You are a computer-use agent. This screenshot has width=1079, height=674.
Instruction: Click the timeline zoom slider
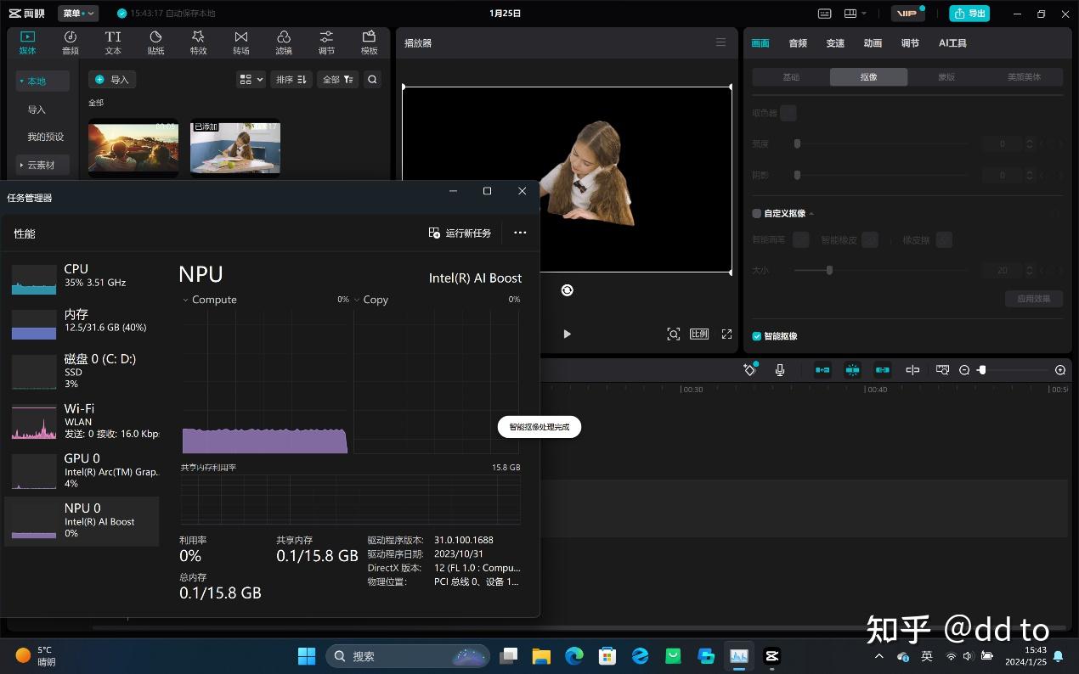pyautogui.click(x=982, y=370)
